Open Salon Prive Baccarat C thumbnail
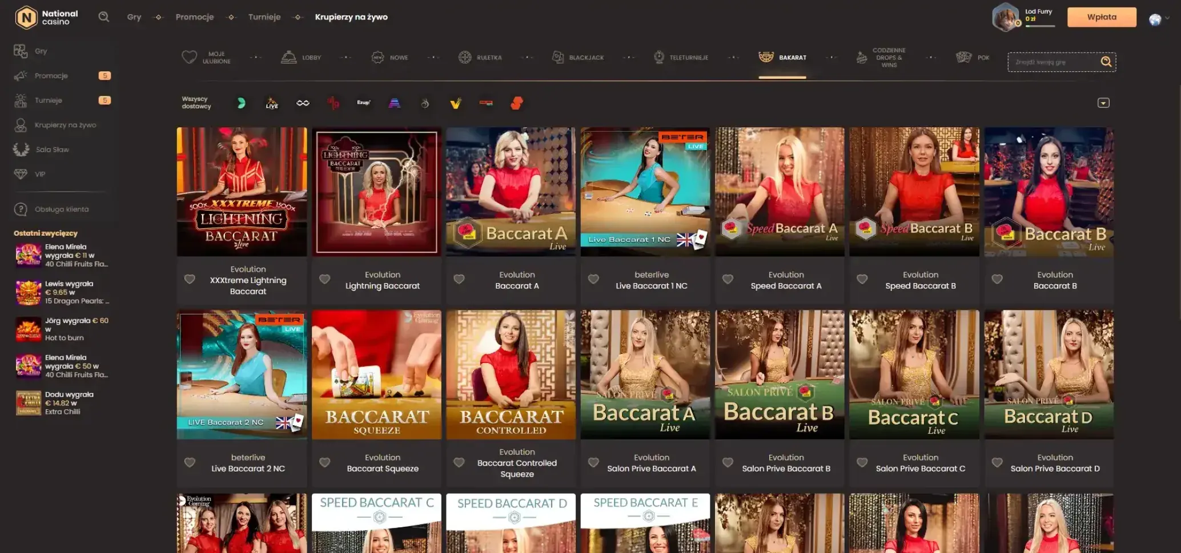Viewport: 1181px width, 553px height. (914, 375)
